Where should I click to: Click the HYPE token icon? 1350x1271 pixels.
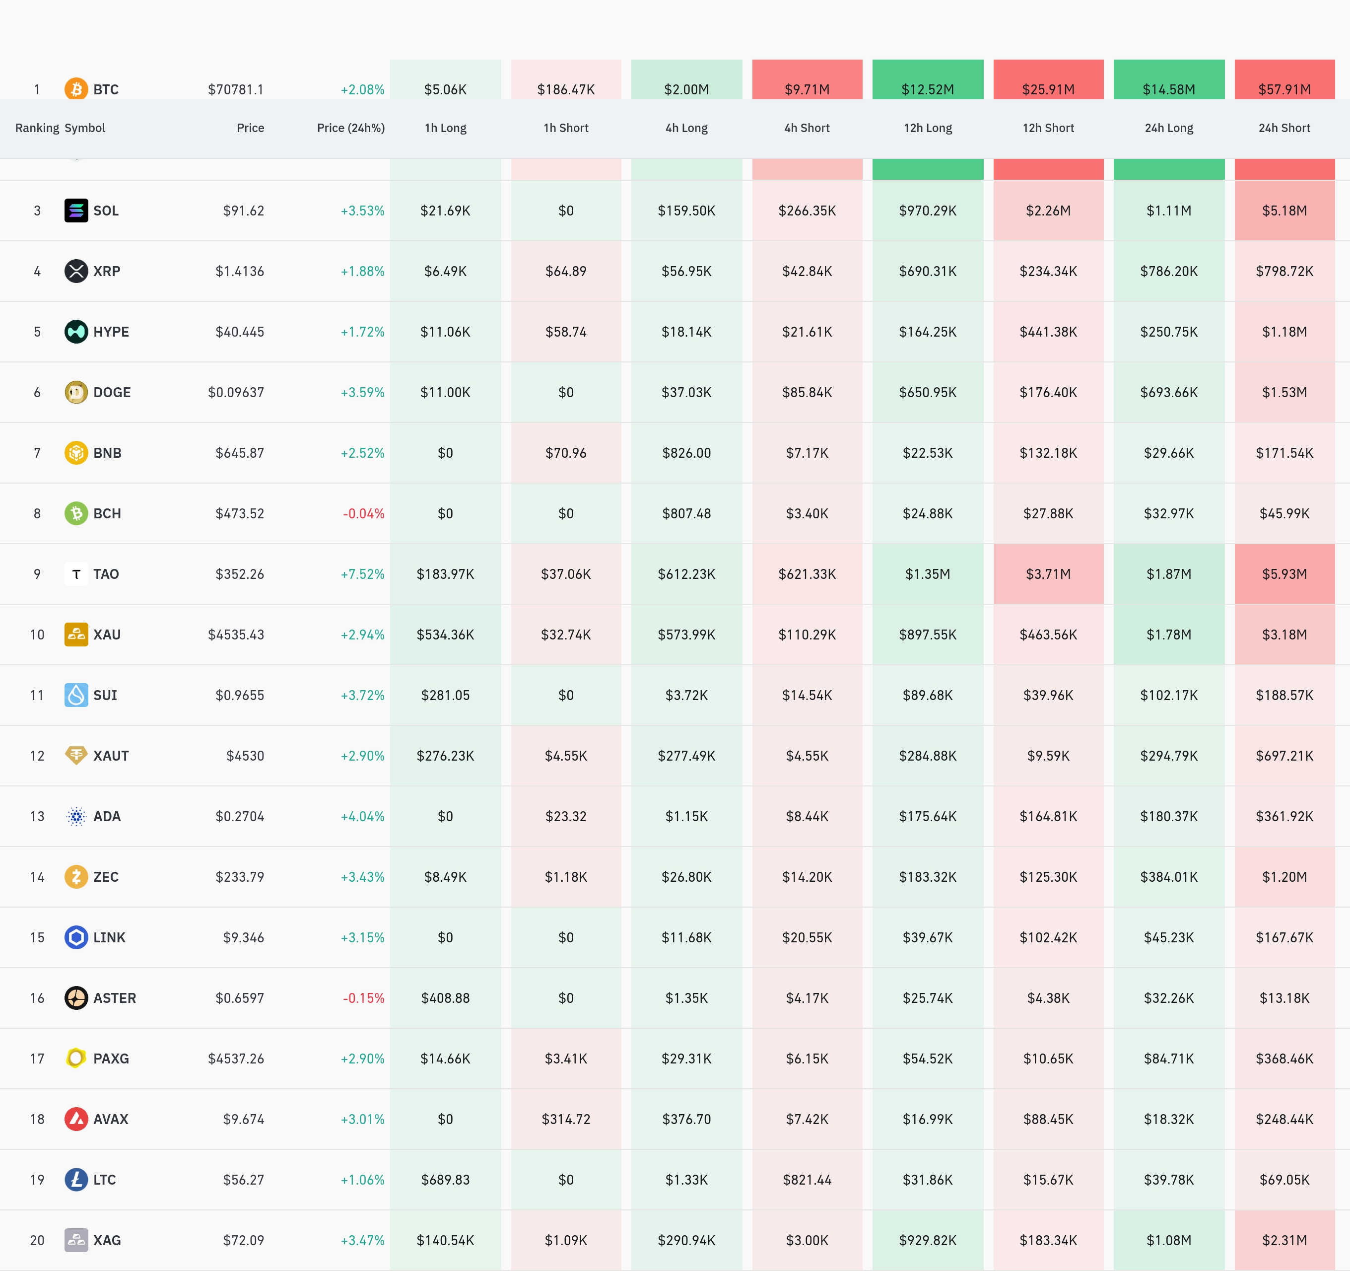coord(76,332)
